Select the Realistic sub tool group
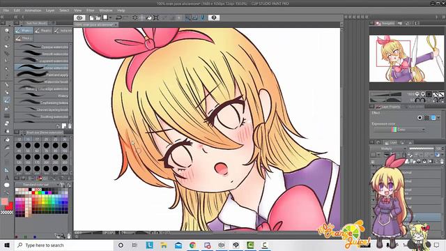 [x=43, y=31]
